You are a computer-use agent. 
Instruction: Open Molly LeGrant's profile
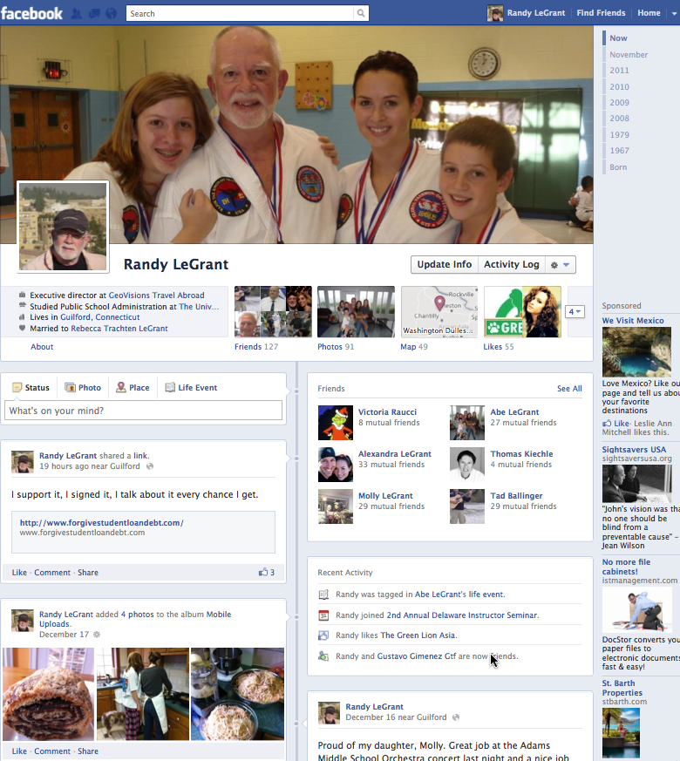click(x=385, y=495)
